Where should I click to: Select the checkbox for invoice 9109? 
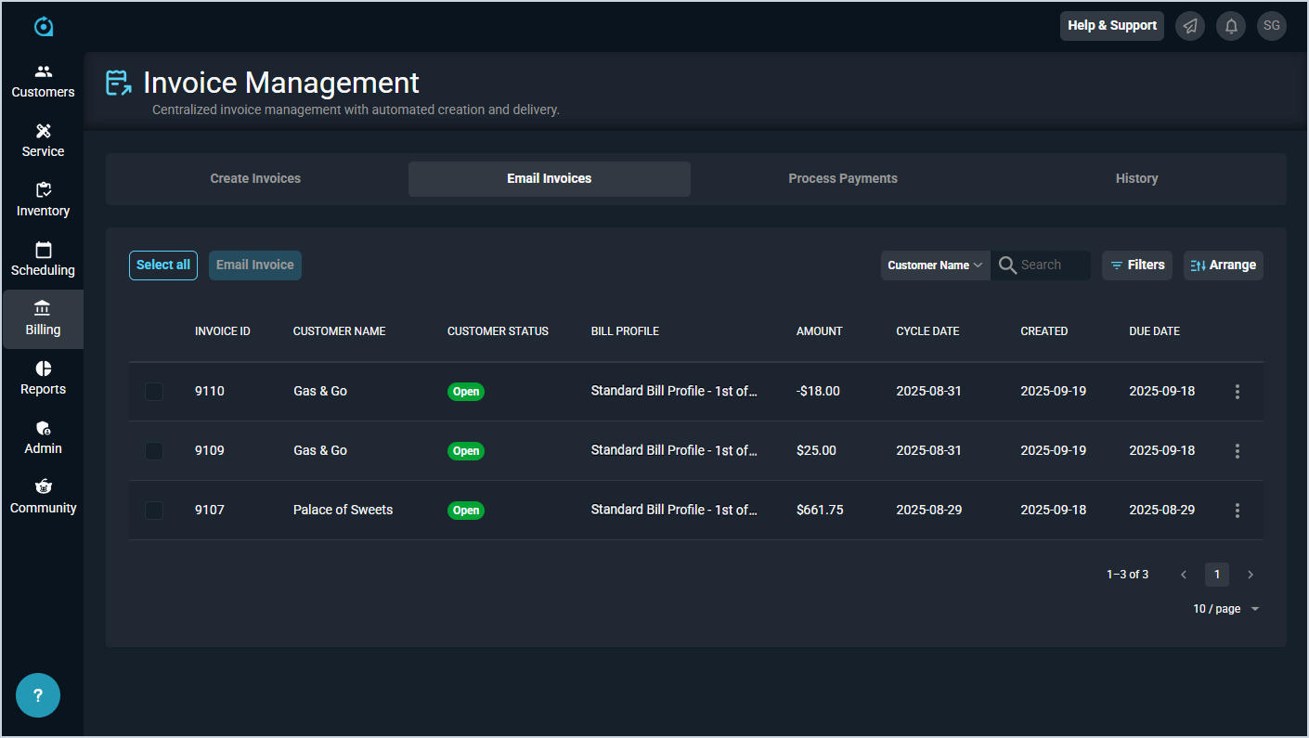(x=154, y=451)
